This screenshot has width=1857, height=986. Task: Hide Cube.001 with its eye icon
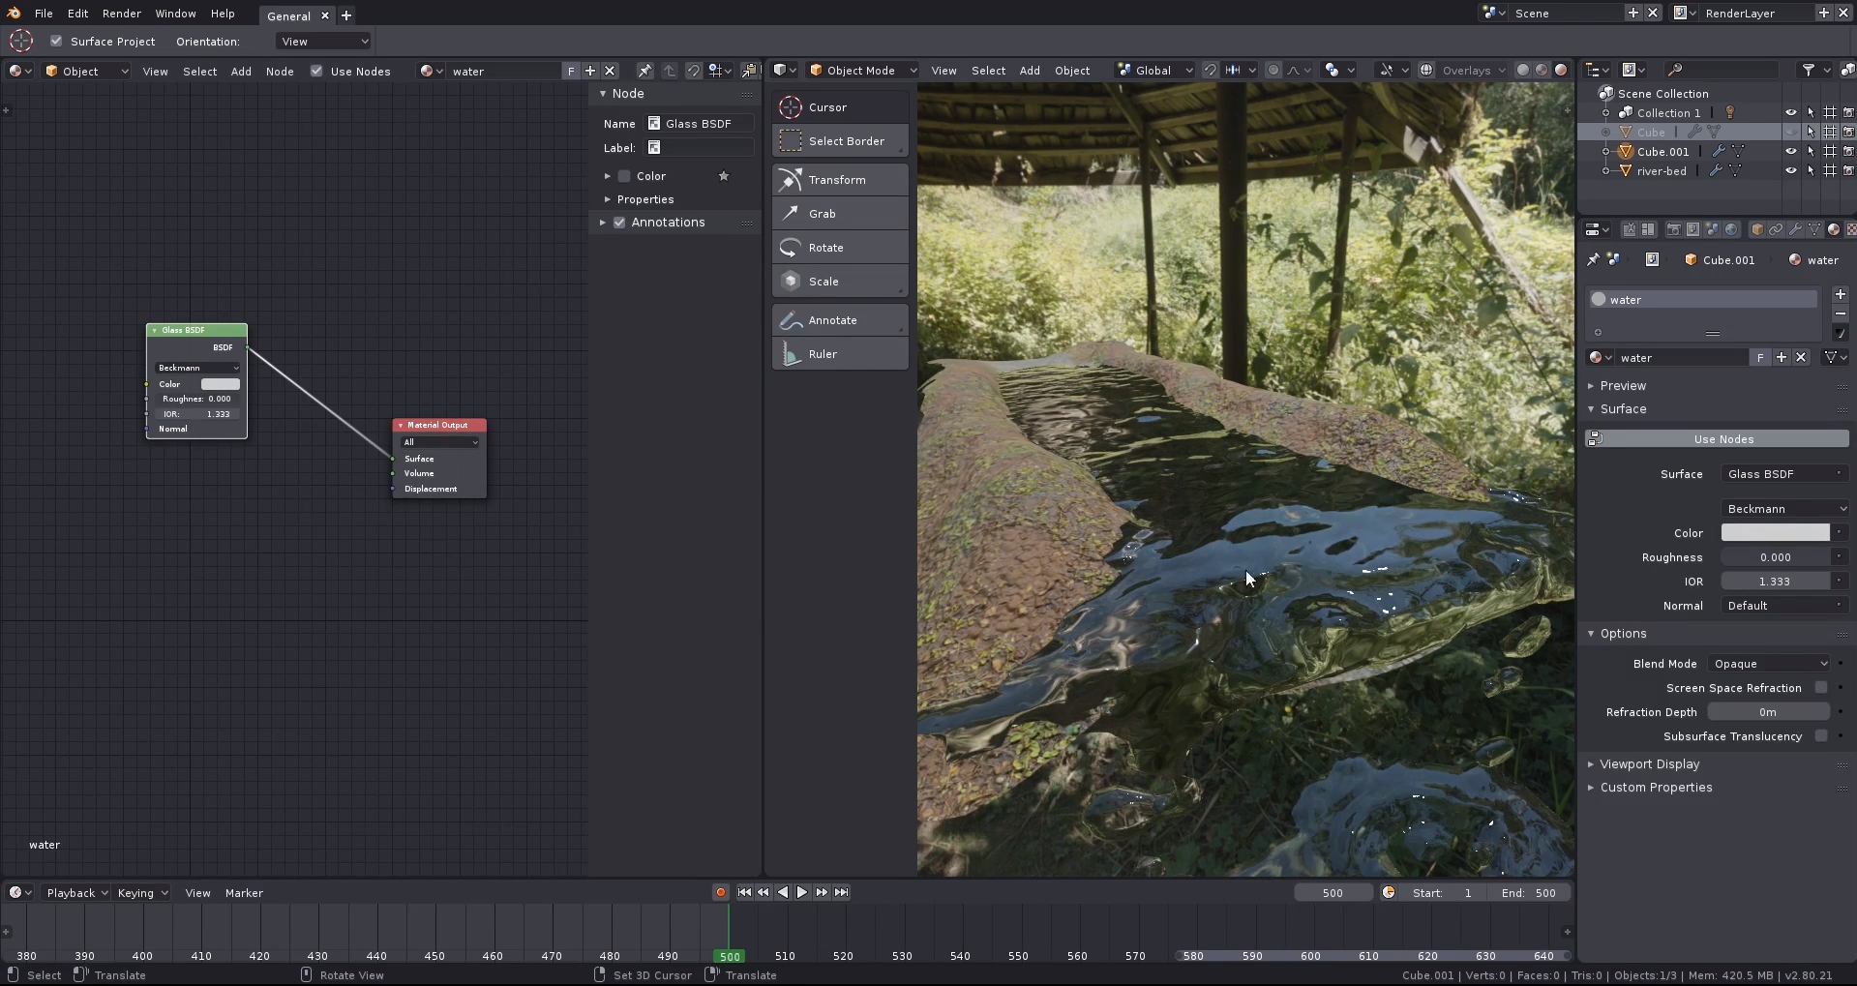pyautogui.click(x=1790, y=152)
